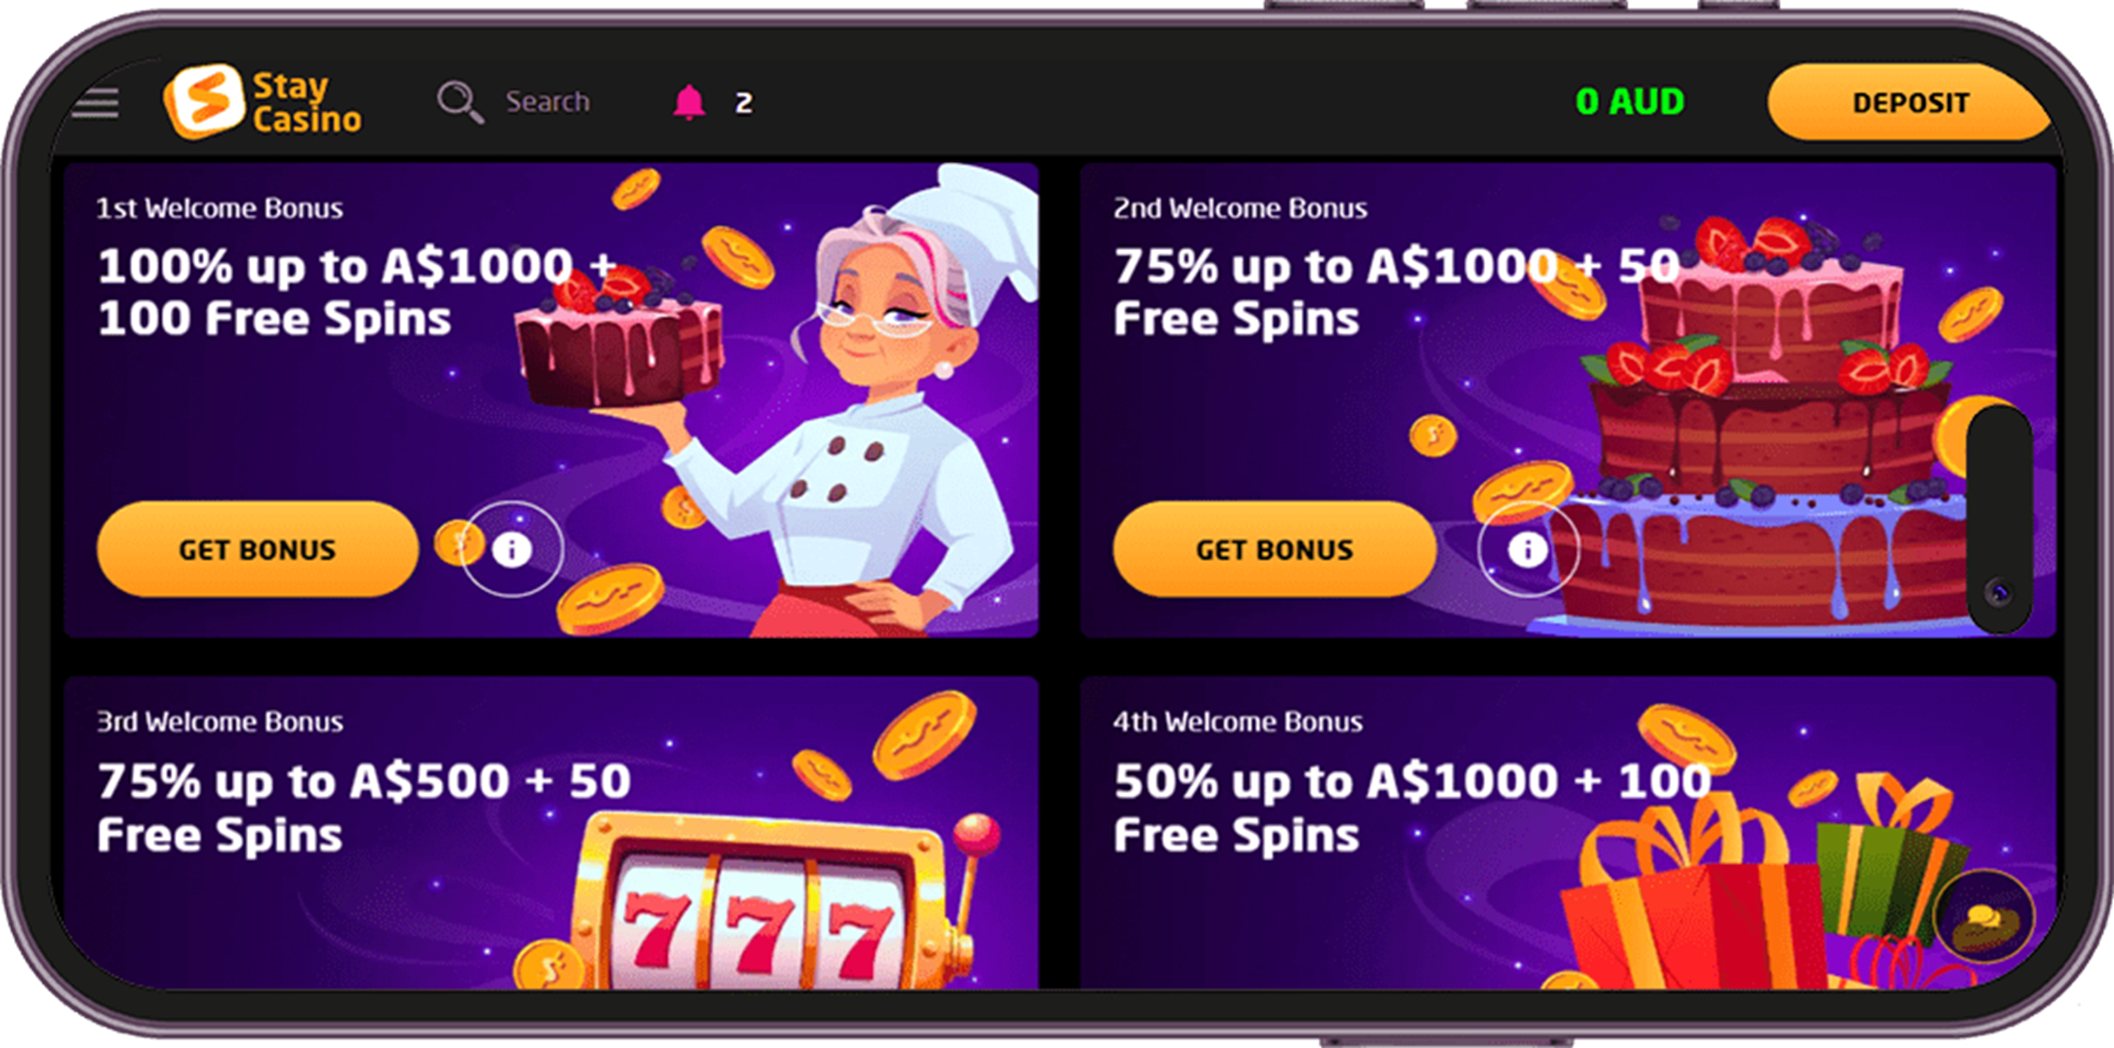Viewport: 2114px width, 1048px height.
Task: Open the hamburger menu
Action: click(95, 103)
